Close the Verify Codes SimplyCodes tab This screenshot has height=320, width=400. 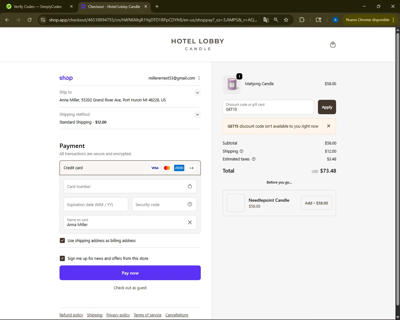tap(71, 6)
